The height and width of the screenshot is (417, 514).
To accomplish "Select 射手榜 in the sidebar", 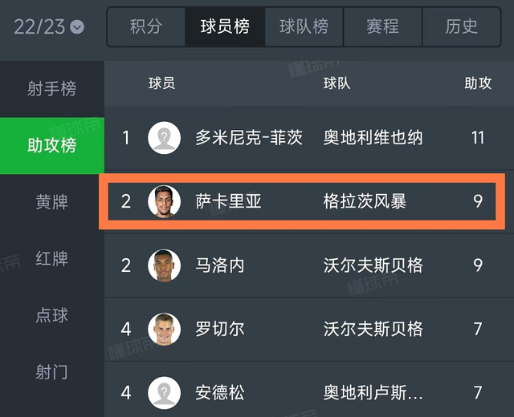I will click(x=51, y=89).
